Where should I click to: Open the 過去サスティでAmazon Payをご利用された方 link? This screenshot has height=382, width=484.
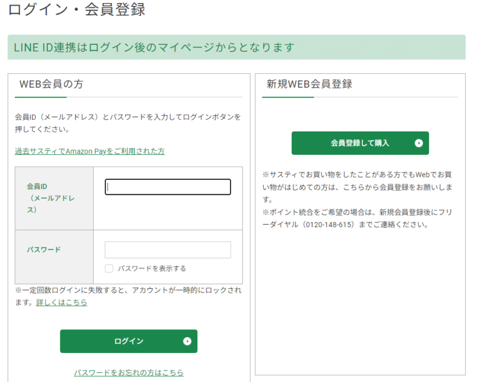pyautogui.click(x=90, y=151)
